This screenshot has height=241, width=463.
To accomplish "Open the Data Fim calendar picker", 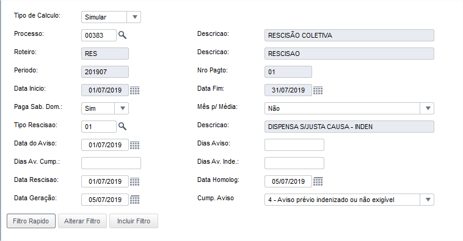I will point(318,90).
